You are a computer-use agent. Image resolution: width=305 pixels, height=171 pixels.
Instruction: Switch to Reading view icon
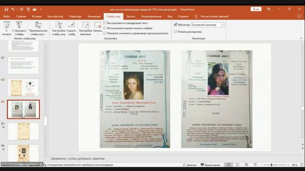click(x=246, y=165)
